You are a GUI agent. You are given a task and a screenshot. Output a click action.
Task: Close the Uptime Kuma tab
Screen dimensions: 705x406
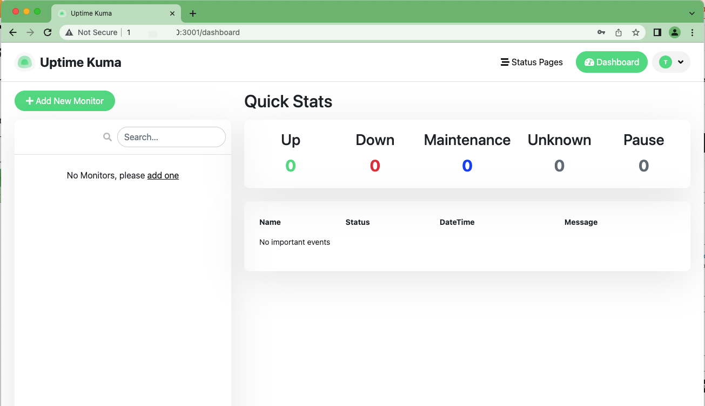(172, 13)
